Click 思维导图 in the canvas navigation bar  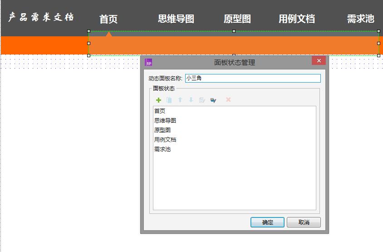(x=176, y=19)
